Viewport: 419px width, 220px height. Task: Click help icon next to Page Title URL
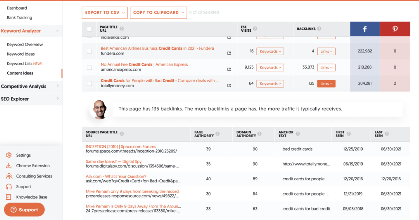tap(122, 29)
